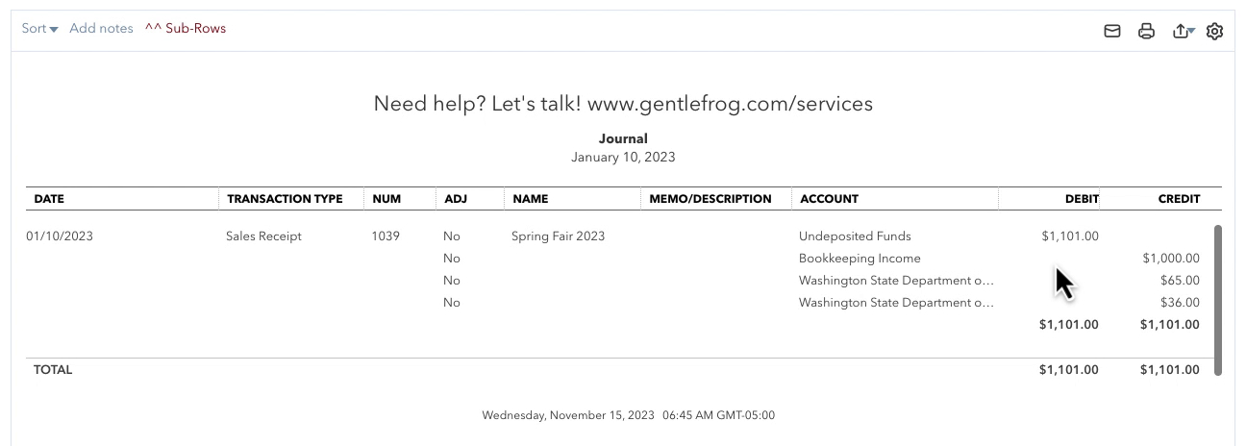Print the Journal report

pyautogui.click(x=1146, y=31)
